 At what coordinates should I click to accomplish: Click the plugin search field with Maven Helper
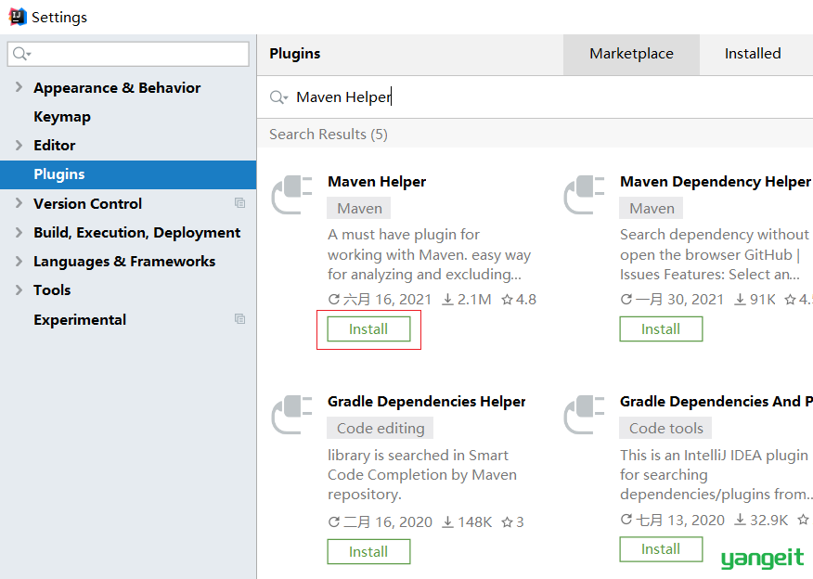click(x=536, y=97)
